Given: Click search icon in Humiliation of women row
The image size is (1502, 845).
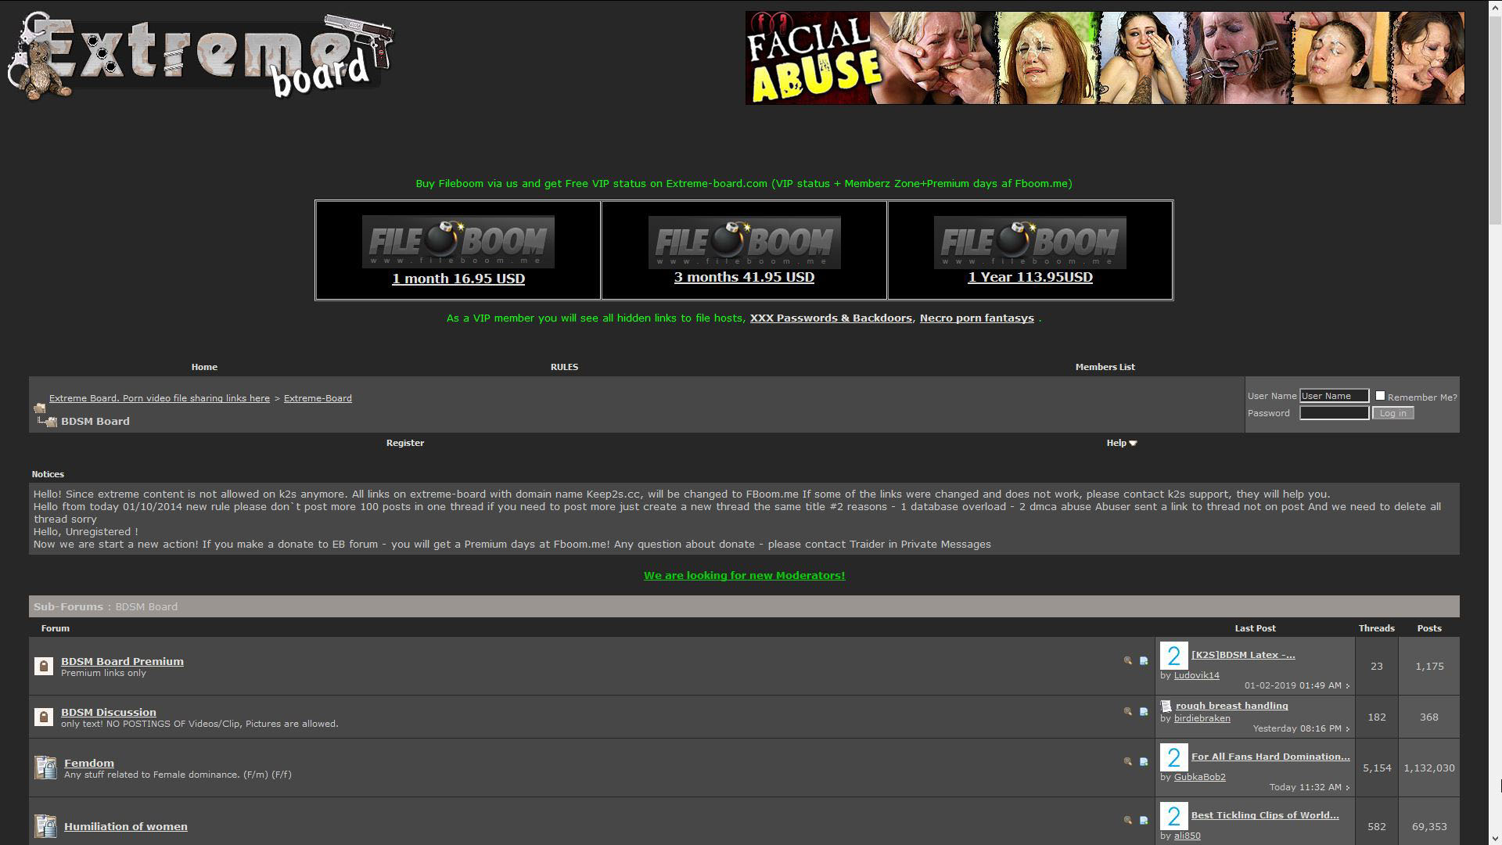Looking at the screenshot, I should click(x=1128, y=820).
